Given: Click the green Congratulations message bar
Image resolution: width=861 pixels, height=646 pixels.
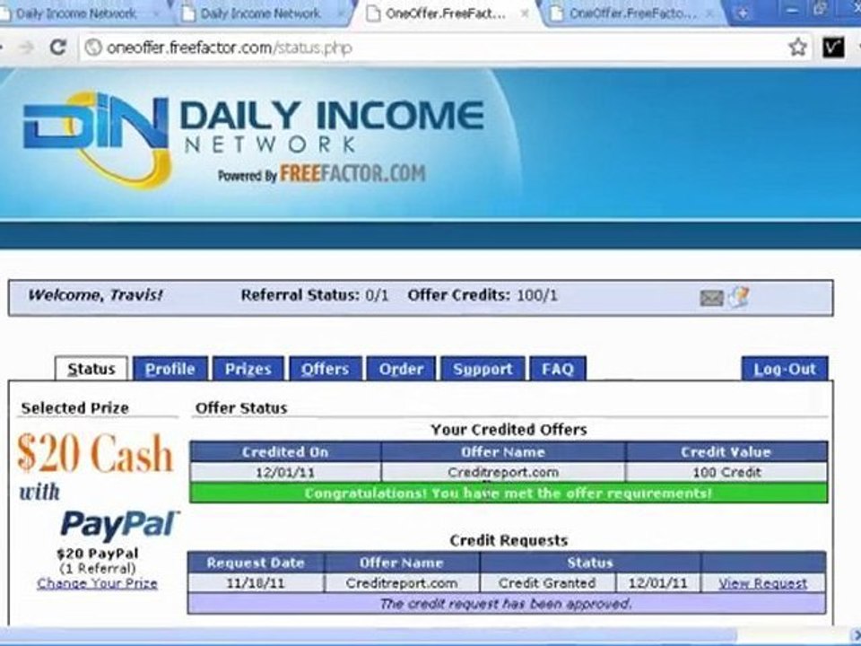Looking at the screenshot, I should [x=509, y=493].
